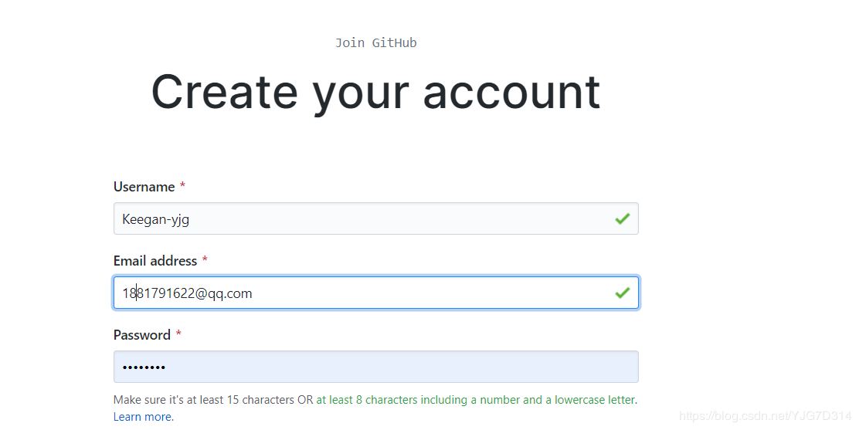The height and width of the screenshot is (430, 859).
Task: Focus the Email address input field
Action: click(x=417, y=293)
